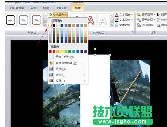Switch to the 格式 tab
This screenshot has width=167, height=127.
(78, 8)
